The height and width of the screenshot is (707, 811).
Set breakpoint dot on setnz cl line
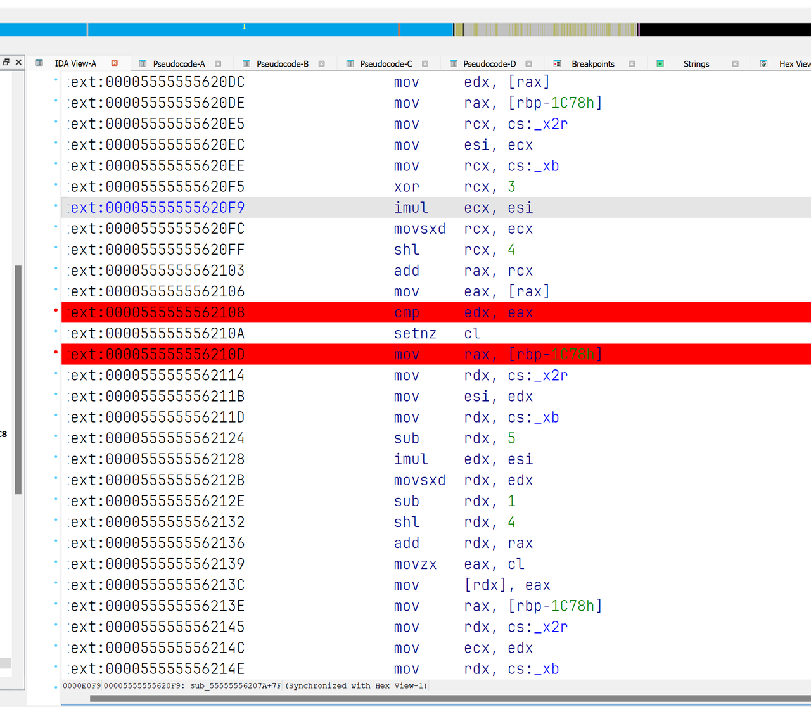[x=56, y=331]
